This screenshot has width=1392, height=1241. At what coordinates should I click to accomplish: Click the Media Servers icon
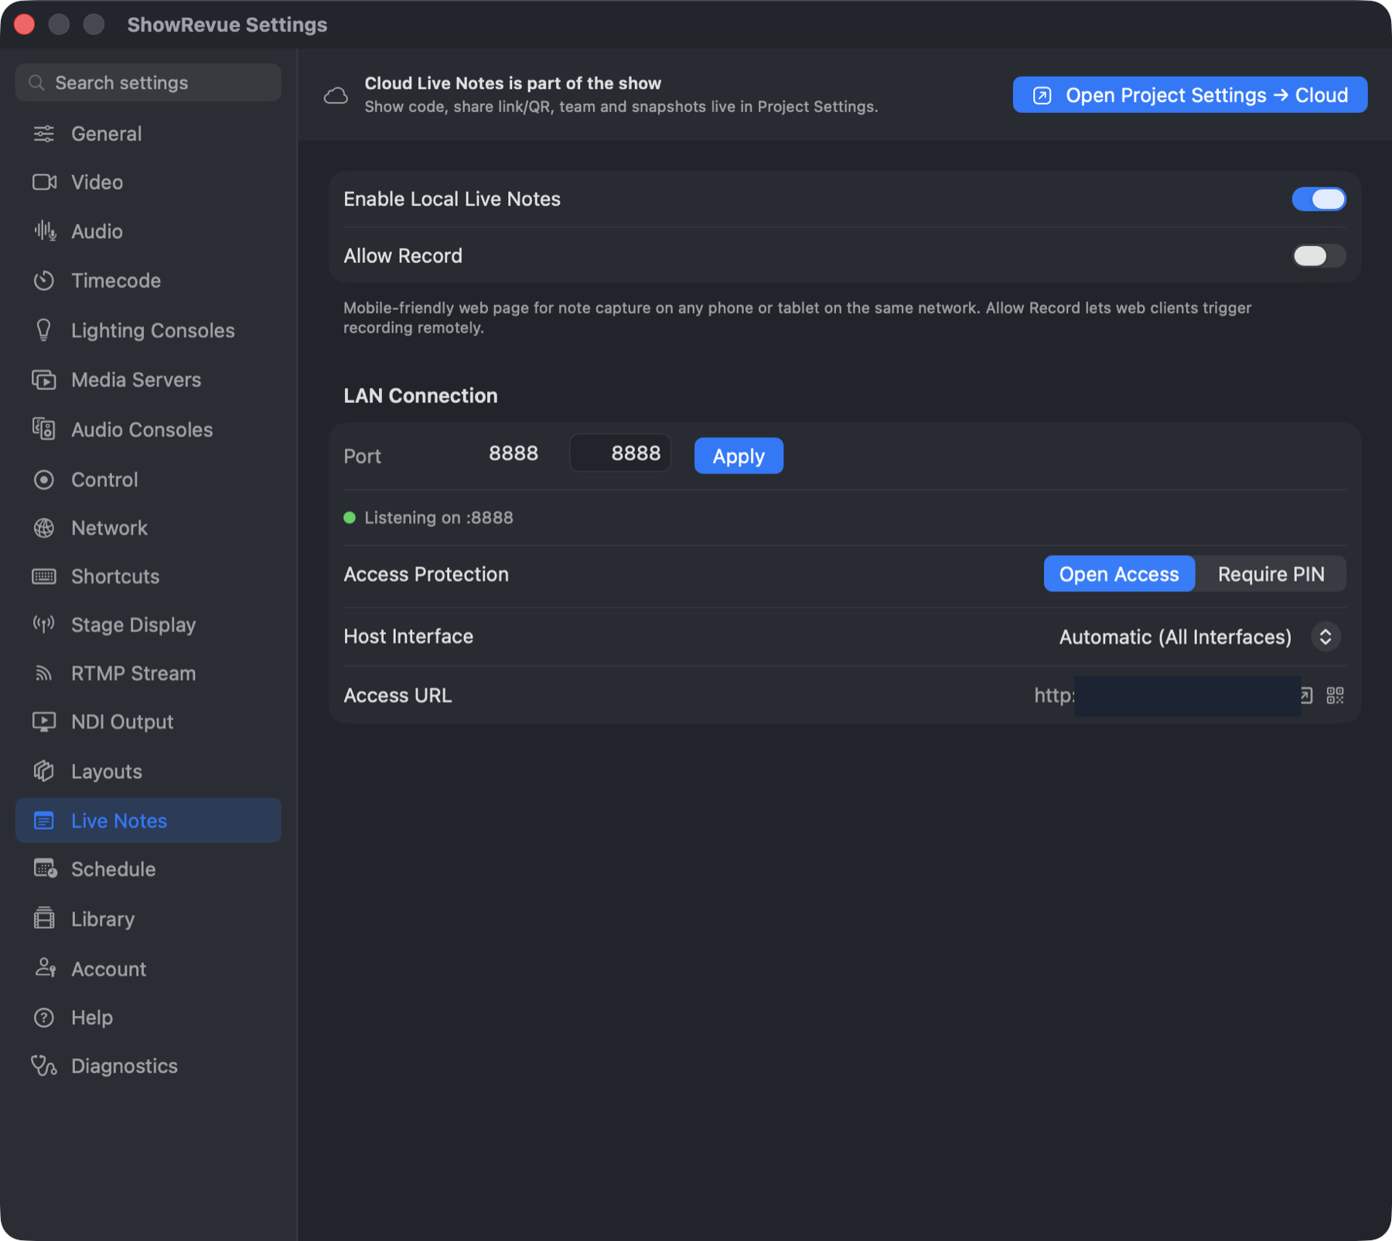click(x=44, y=380)
